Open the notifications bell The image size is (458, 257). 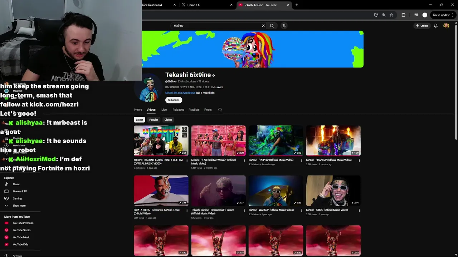436,26
